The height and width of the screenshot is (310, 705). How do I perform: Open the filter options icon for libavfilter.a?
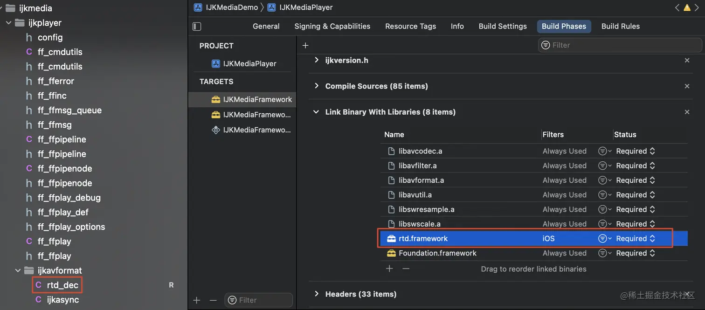(x=605, y=165)
